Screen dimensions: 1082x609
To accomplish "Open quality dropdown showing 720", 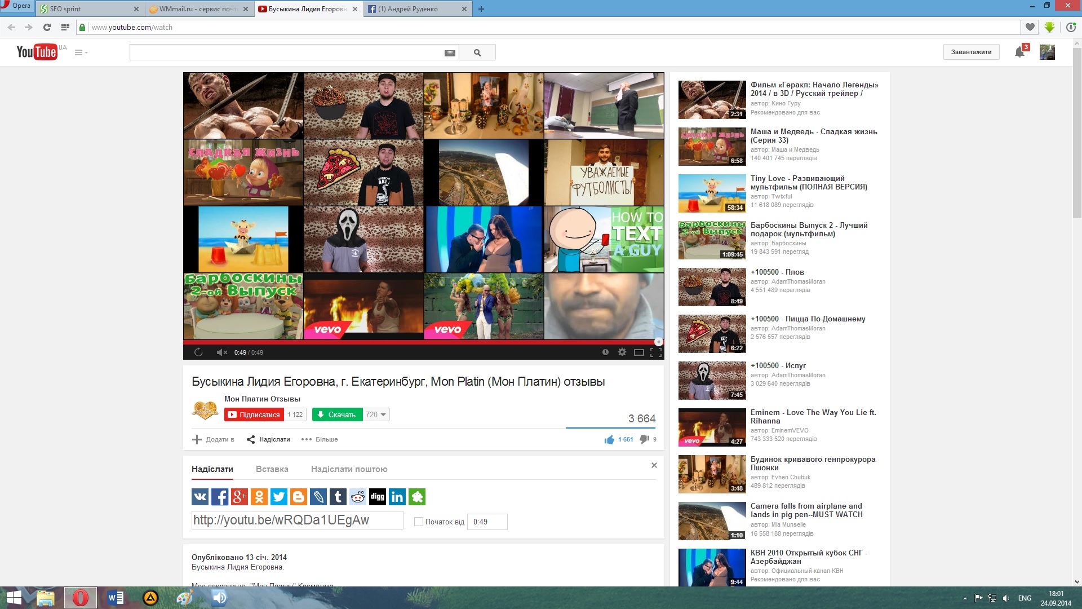I will (376, 414).
